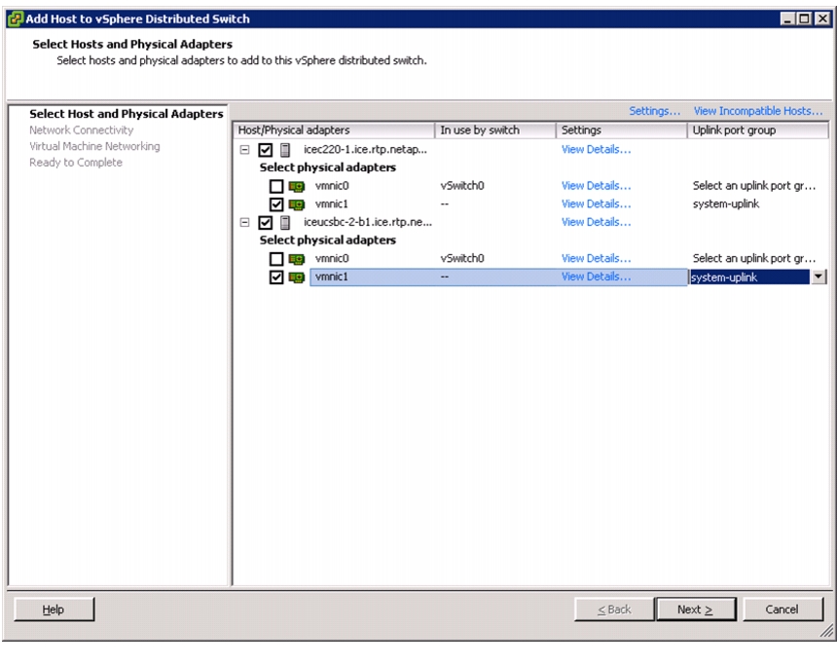The image size is (837, 666).
Task: Select vmnic1 row under icec220-1
Action: pyautogui.click(x=332, y=204)
